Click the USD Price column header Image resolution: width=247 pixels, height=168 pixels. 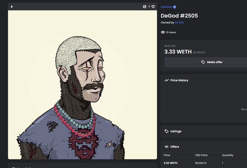pos(201,155)
